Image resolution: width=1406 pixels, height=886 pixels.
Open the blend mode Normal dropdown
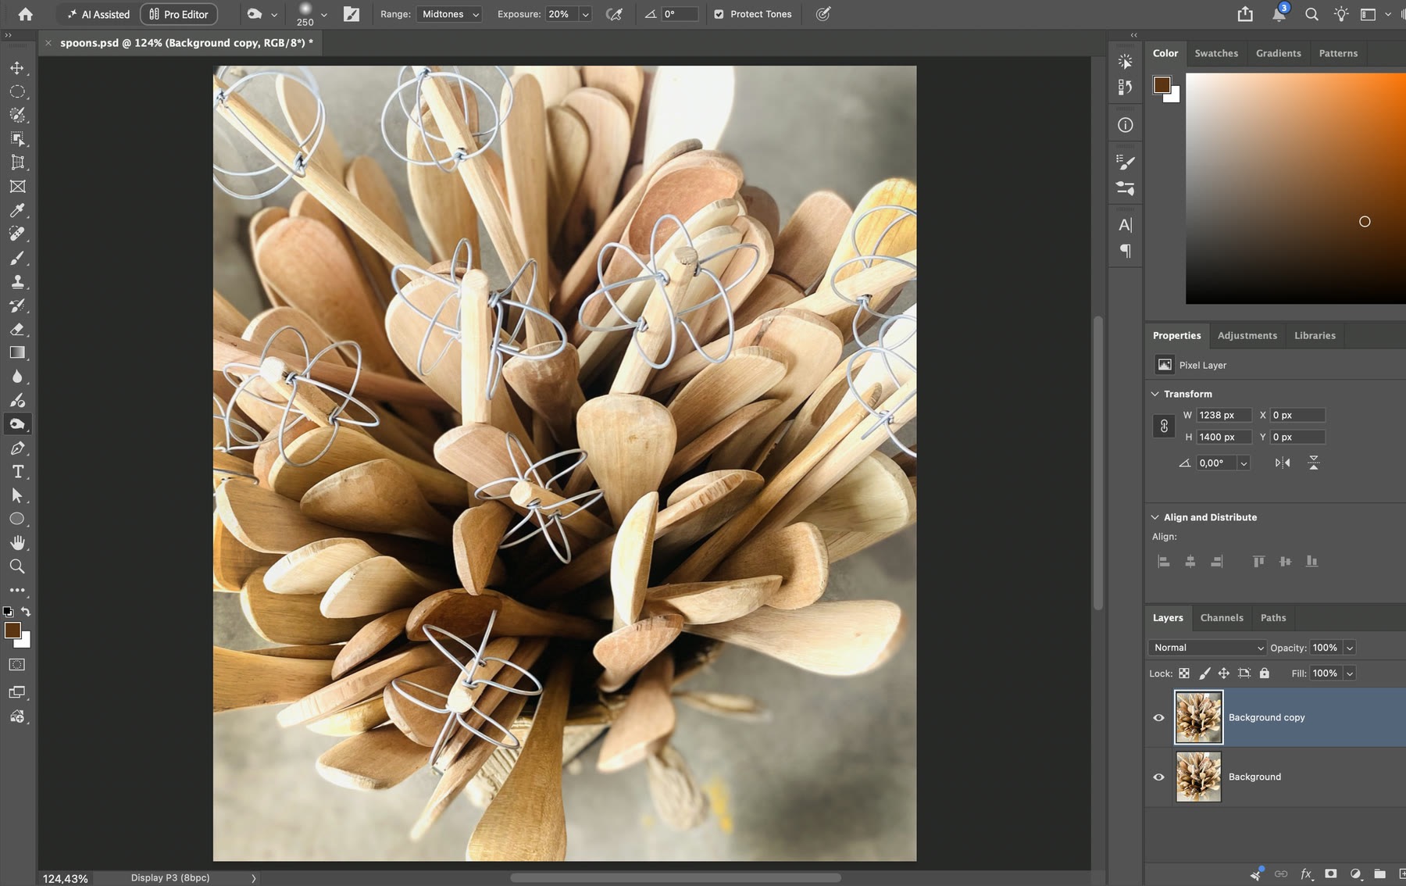(1207, 648)
